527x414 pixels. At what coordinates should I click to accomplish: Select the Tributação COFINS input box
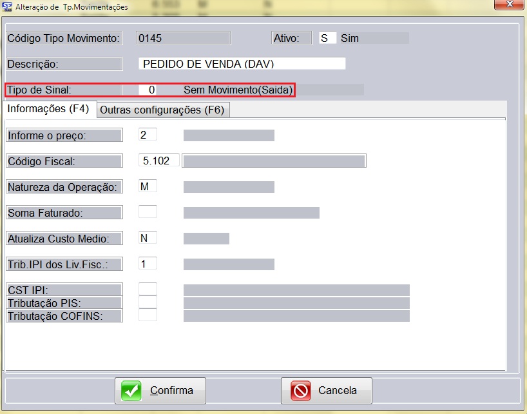pyautogui.click(x=148, y=315)
